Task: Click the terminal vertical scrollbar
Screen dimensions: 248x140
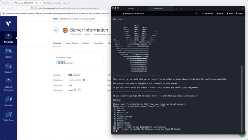Action: click(242, 98)
